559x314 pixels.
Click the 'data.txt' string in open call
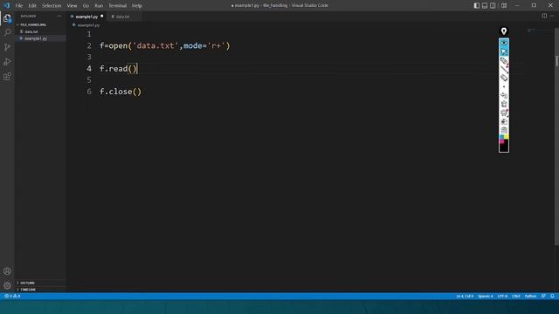155,46
